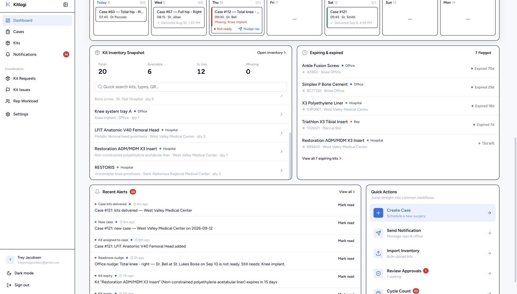Go to the Kits section
The height and width of the screenshot is (294, 517).
pyautogui.click(x=37, y=43)
